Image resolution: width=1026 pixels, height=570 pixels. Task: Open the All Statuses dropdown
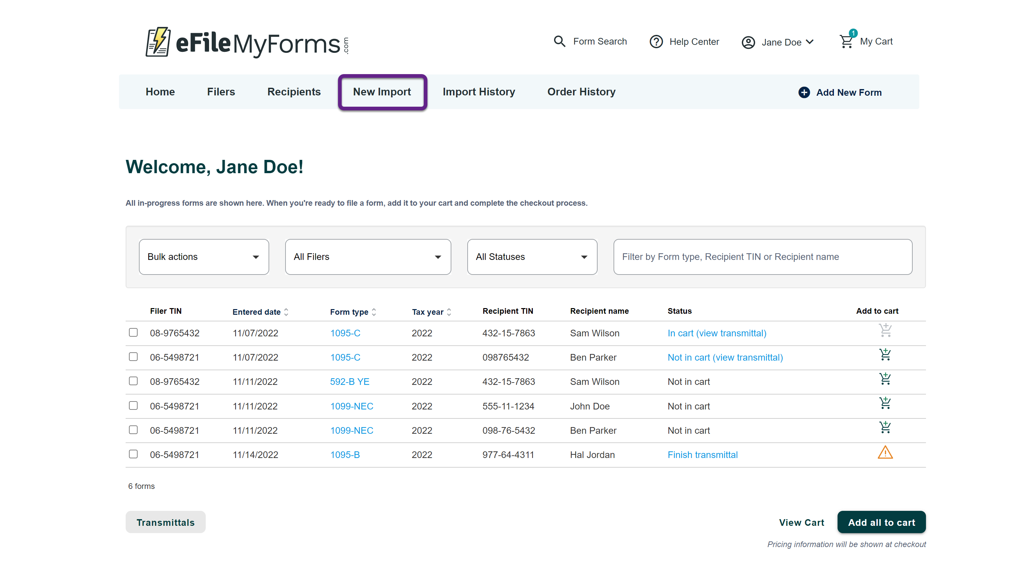[x=532, y=257]
